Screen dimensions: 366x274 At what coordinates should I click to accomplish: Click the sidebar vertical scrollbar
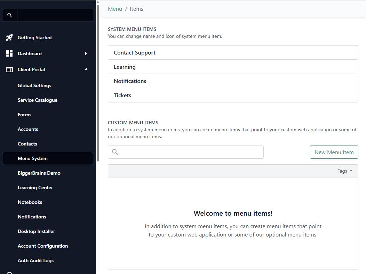(98, 83)
